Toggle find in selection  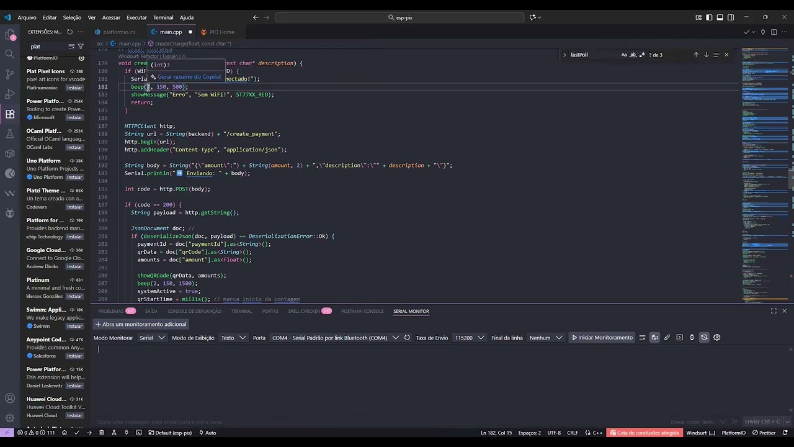tap(716, 55)
